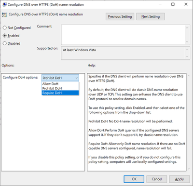This screenshot has width=193, height=186.
Task: Confirm with the OK button
Action: coord(134,179)
